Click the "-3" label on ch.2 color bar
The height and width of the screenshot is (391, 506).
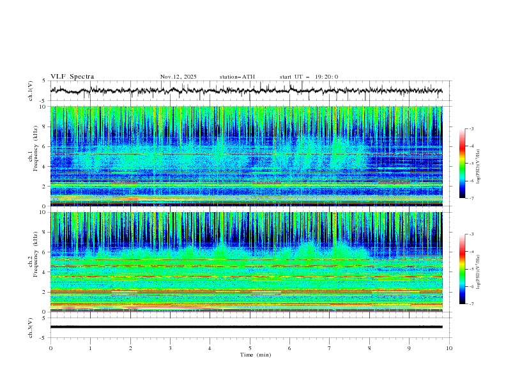click(x=471, y=234)
